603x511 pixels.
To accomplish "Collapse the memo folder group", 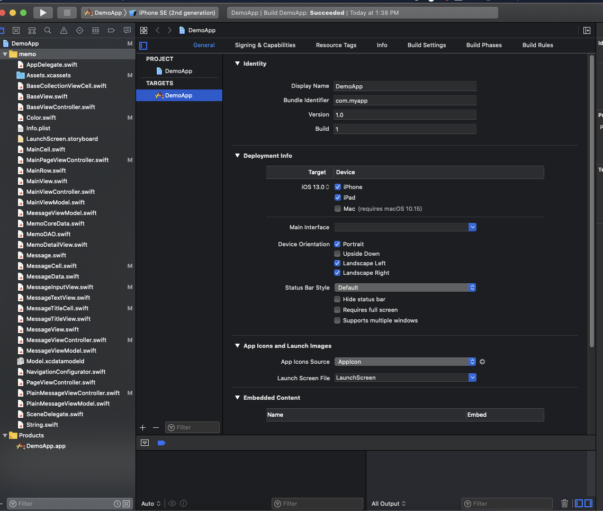I will click(5, 54).
